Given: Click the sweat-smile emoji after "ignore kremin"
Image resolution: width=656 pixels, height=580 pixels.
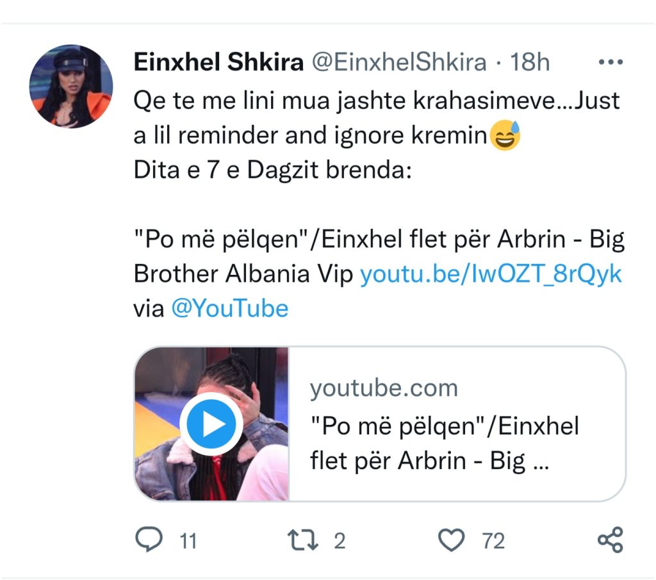Looking at the screenshot, I should coord(505,137).
